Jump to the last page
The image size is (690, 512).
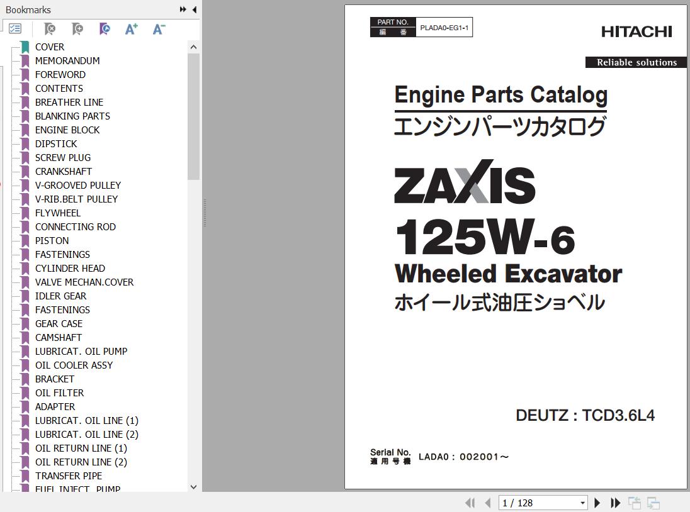tap(615, 503)
